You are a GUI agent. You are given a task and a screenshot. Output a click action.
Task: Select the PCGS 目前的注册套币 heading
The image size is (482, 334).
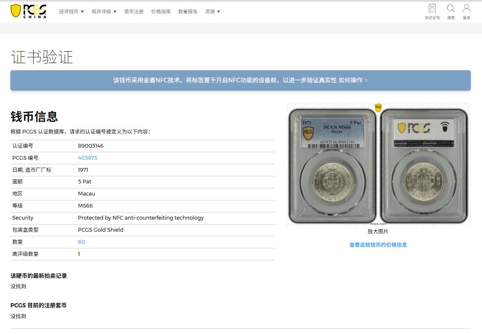pyautogui.click(x=38, y=305)
